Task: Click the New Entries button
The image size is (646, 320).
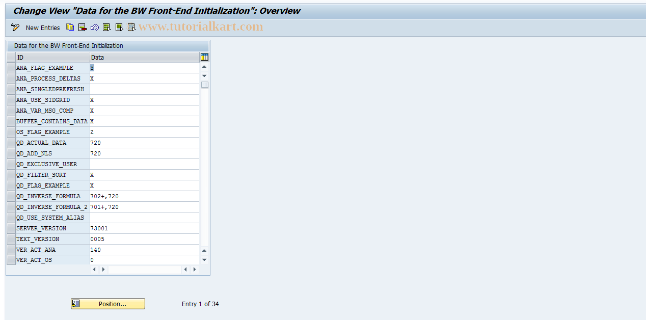Action: pos(42,28)
